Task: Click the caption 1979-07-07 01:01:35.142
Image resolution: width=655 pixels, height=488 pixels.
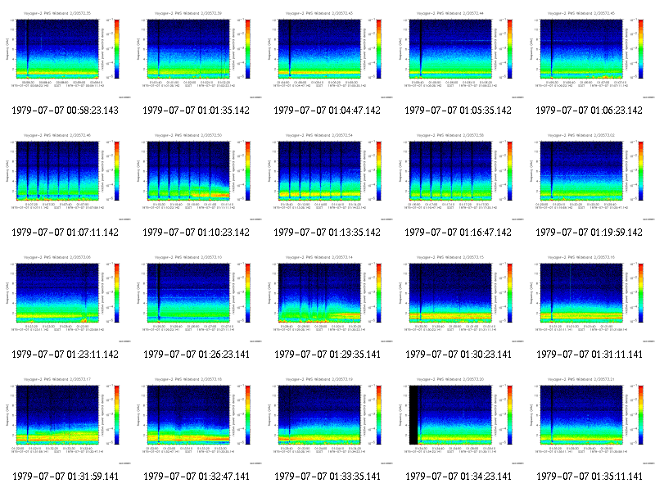Action: click(x=196, y=111)
